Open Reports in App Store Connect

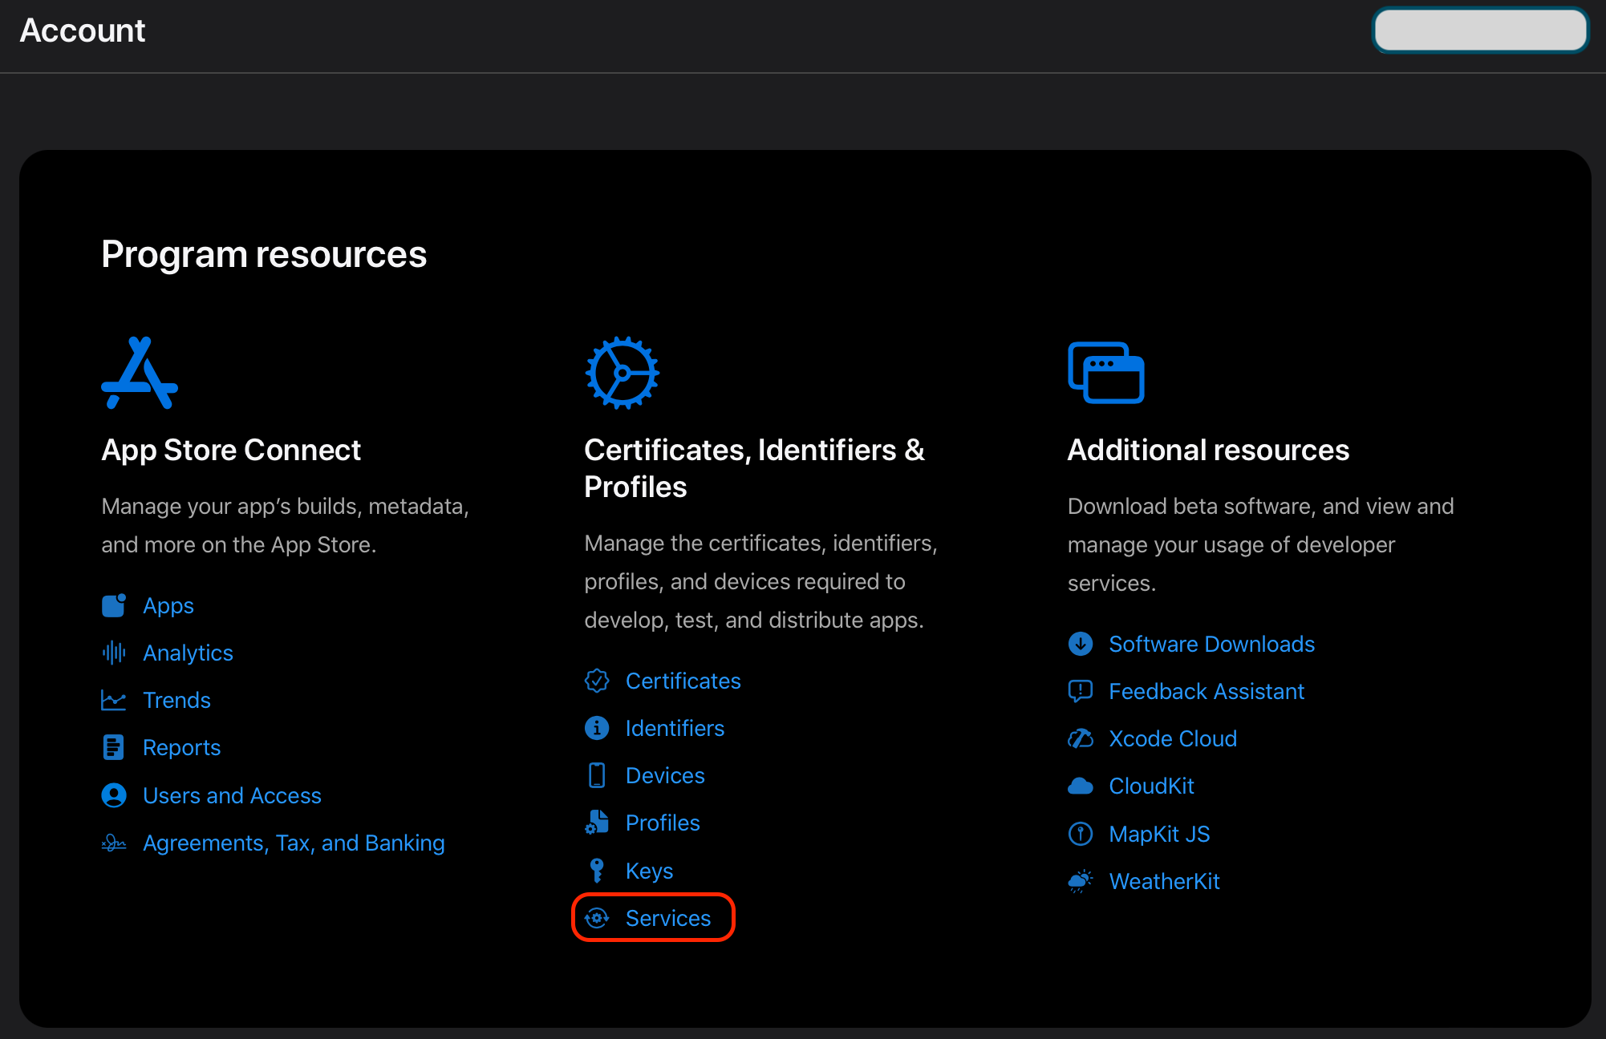181,747
